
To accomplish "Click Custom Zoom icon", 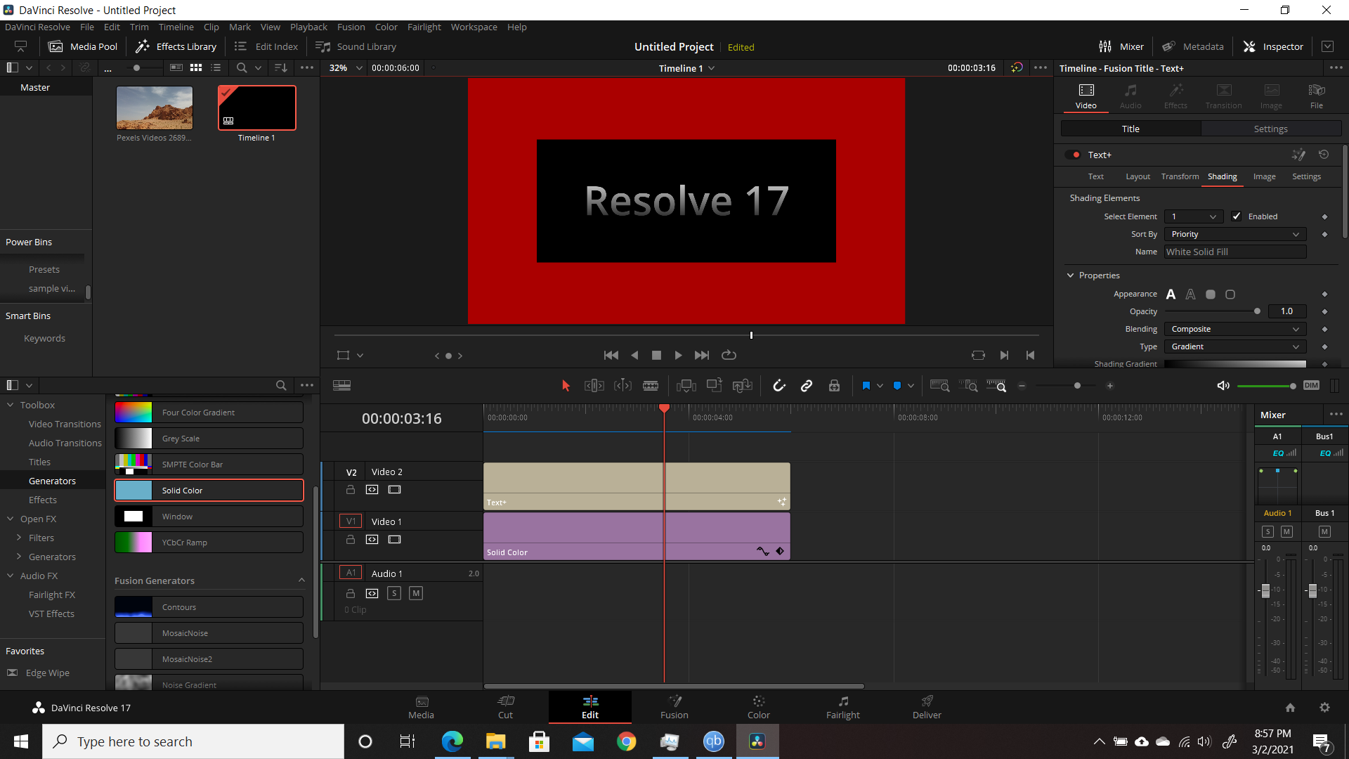I will coord(996,386).
